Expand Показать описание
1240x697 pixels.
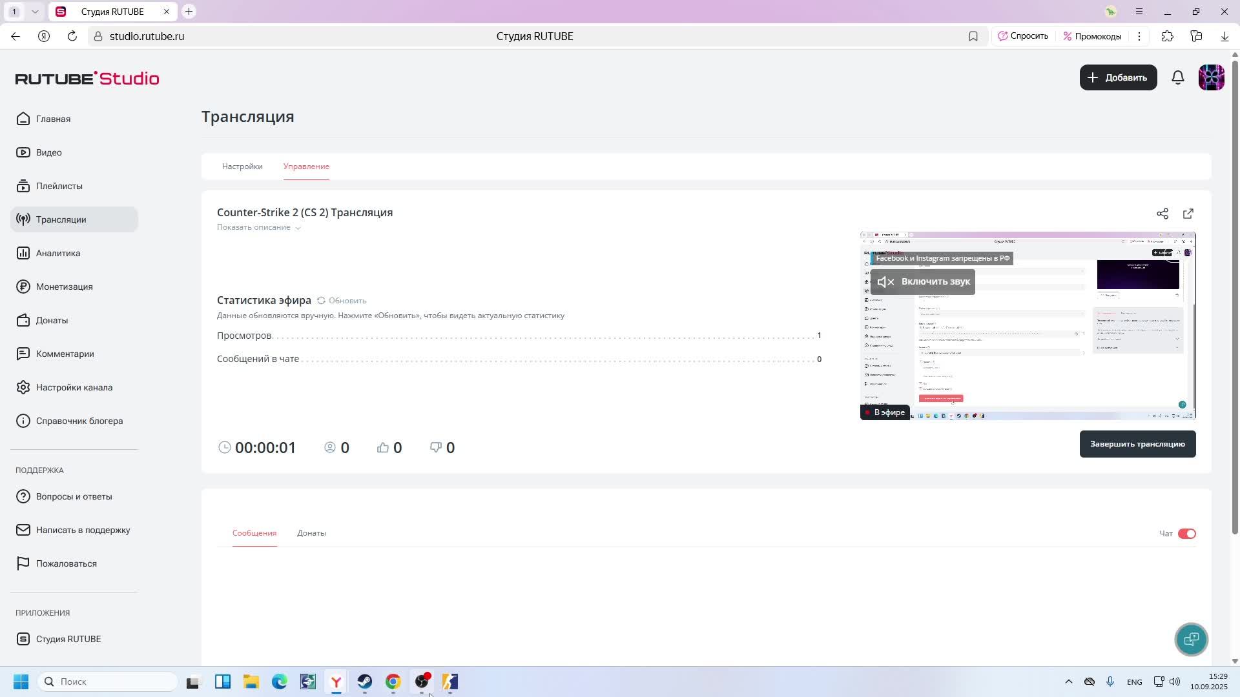[x=258, y=227]
